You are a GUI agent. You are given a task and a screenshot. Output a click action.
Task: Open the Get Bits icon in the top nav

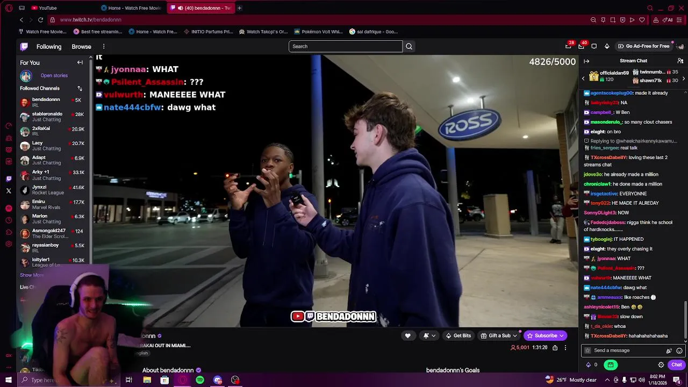point(607,46)
